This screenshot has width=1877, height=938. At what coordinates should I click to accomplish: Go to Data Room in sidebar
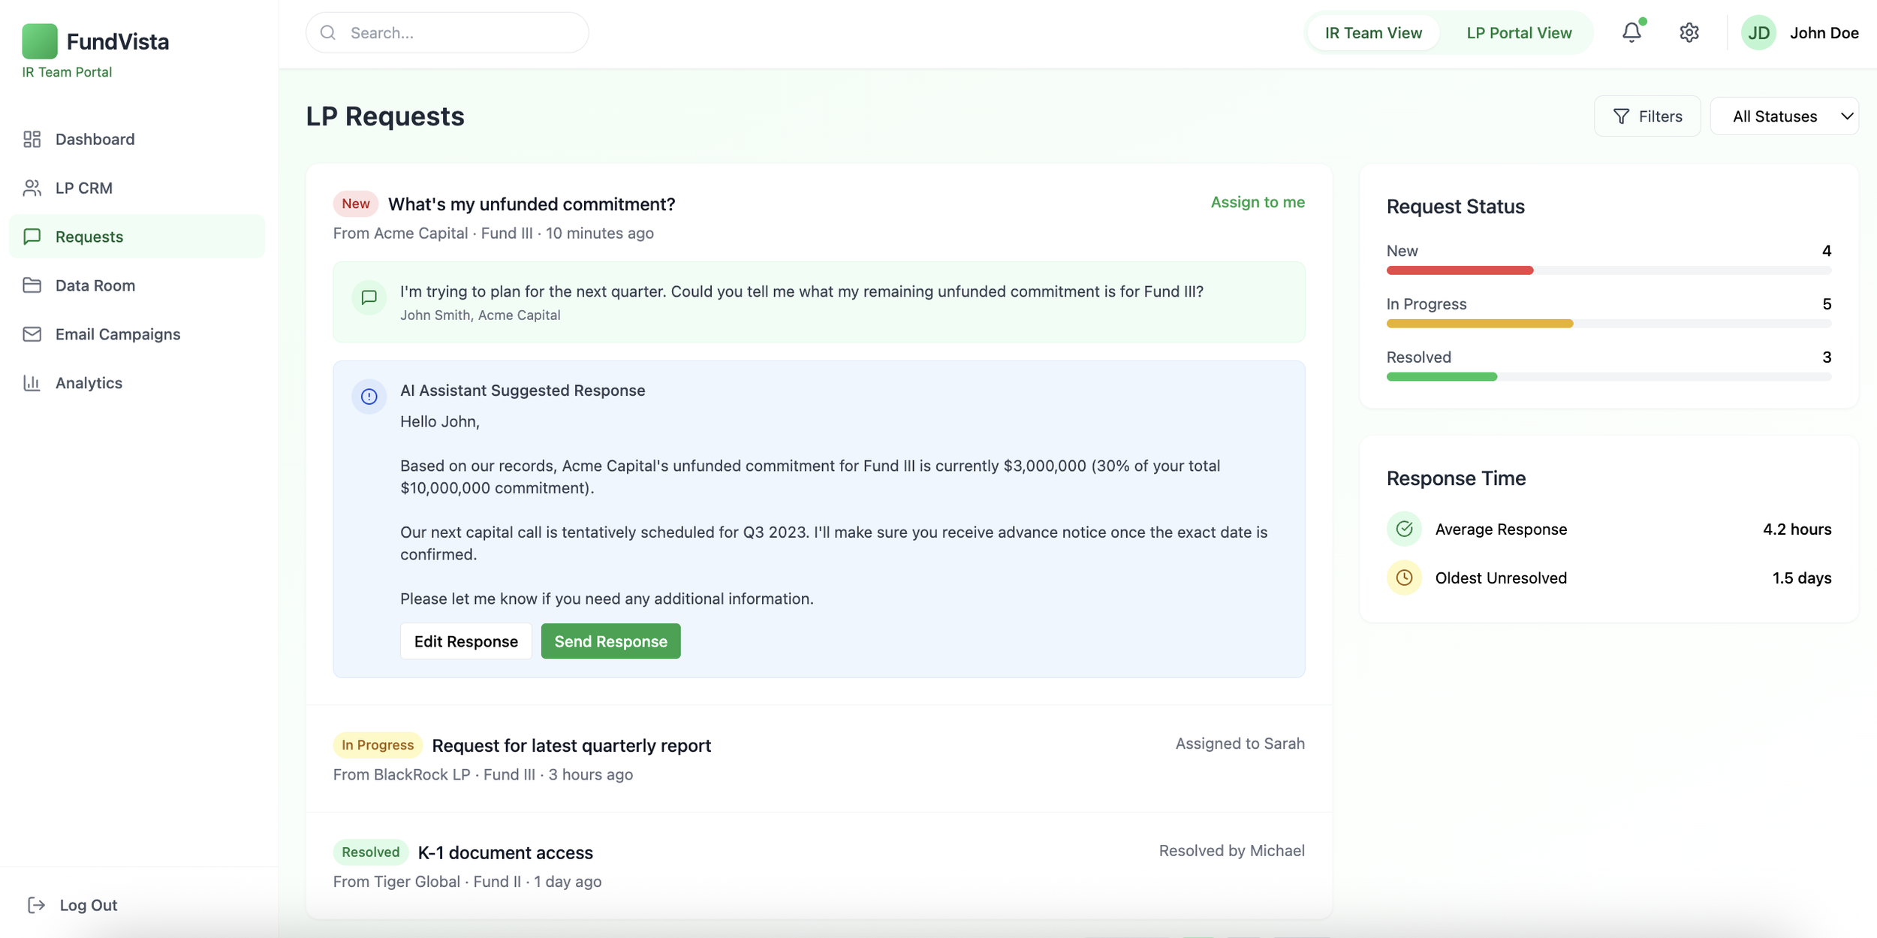click(x=95, y=285)
